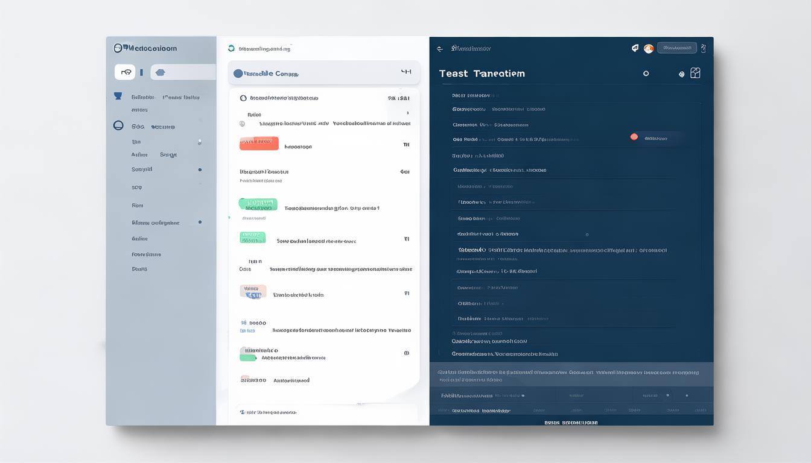Click the coral red badge in the middle list
Screen dimensions: 811x463
[x=259, y=143]
